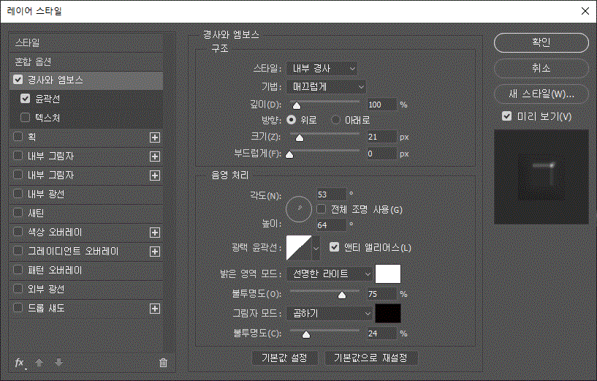The width and height of the screenshot is (597, 381).
Task: Click the white highlight color swatch
Action: point(388,274)
